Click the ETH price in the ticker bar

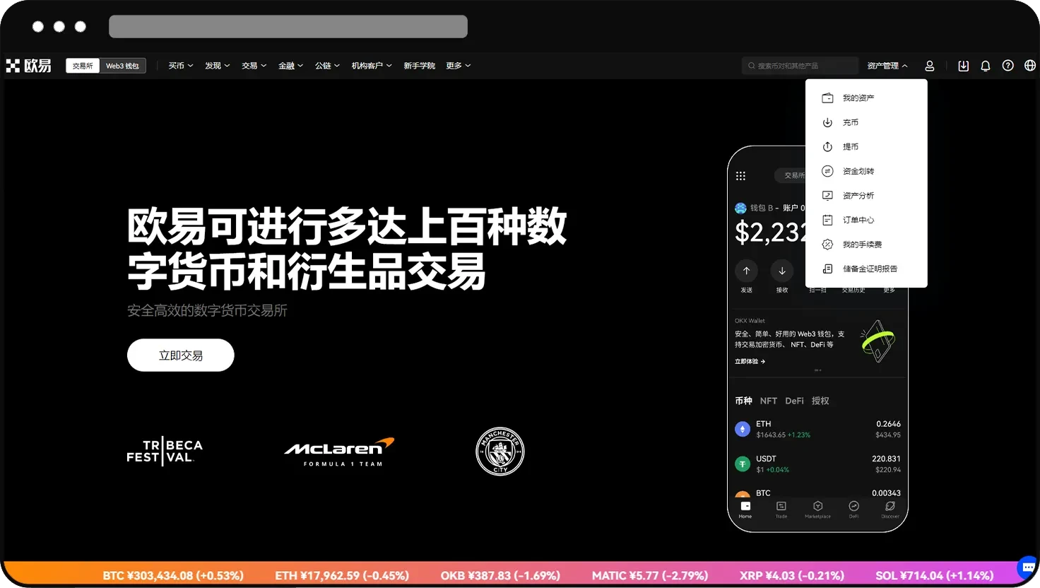click(x=342, y=575)
